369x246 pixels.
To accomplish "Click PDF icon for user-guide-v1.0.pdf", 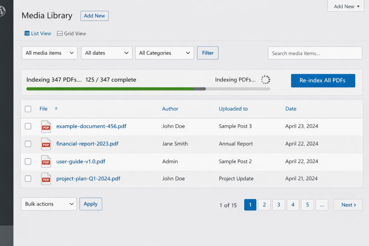I will 46,161.
